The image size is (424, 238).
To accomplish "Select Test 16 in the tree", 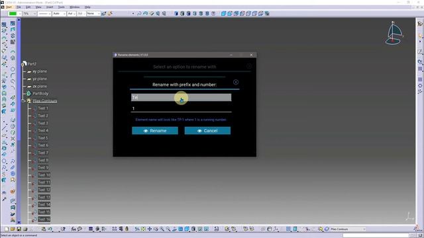I will pyautogui.click(x=44, y=219).
